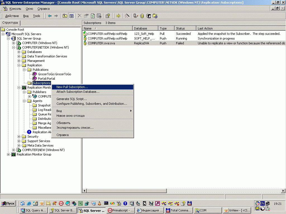Switch to SQL Query Analyzer taskbar button
The height and width of the screenshot is (214, 286).
pos(34,211)
